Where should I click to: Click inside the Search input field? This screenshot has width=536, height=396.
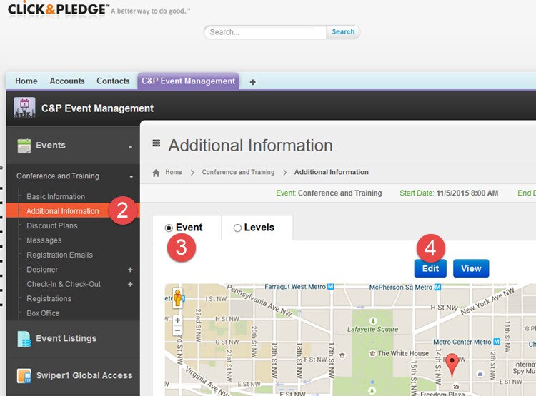coord(265,32)
